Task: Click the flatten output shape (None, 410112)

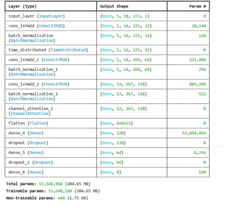Action: pos(117,123)
